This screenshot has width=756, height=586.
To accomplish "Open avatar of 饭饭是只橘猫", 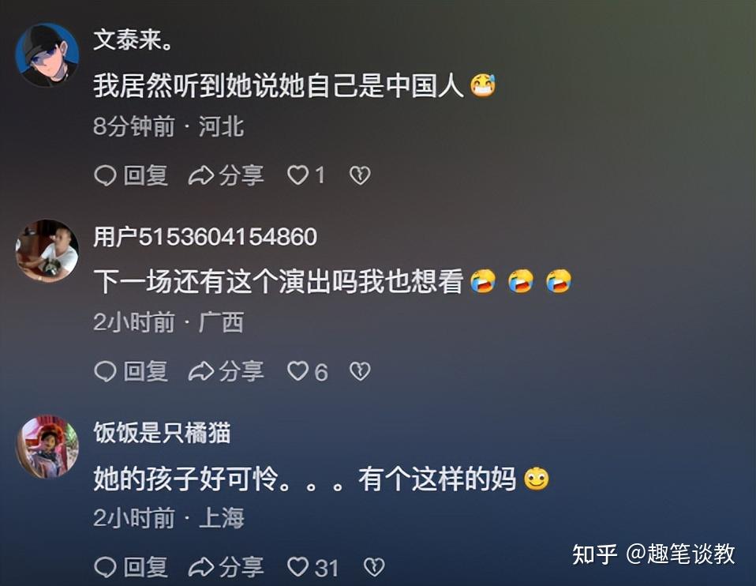I will click(47, 447).
